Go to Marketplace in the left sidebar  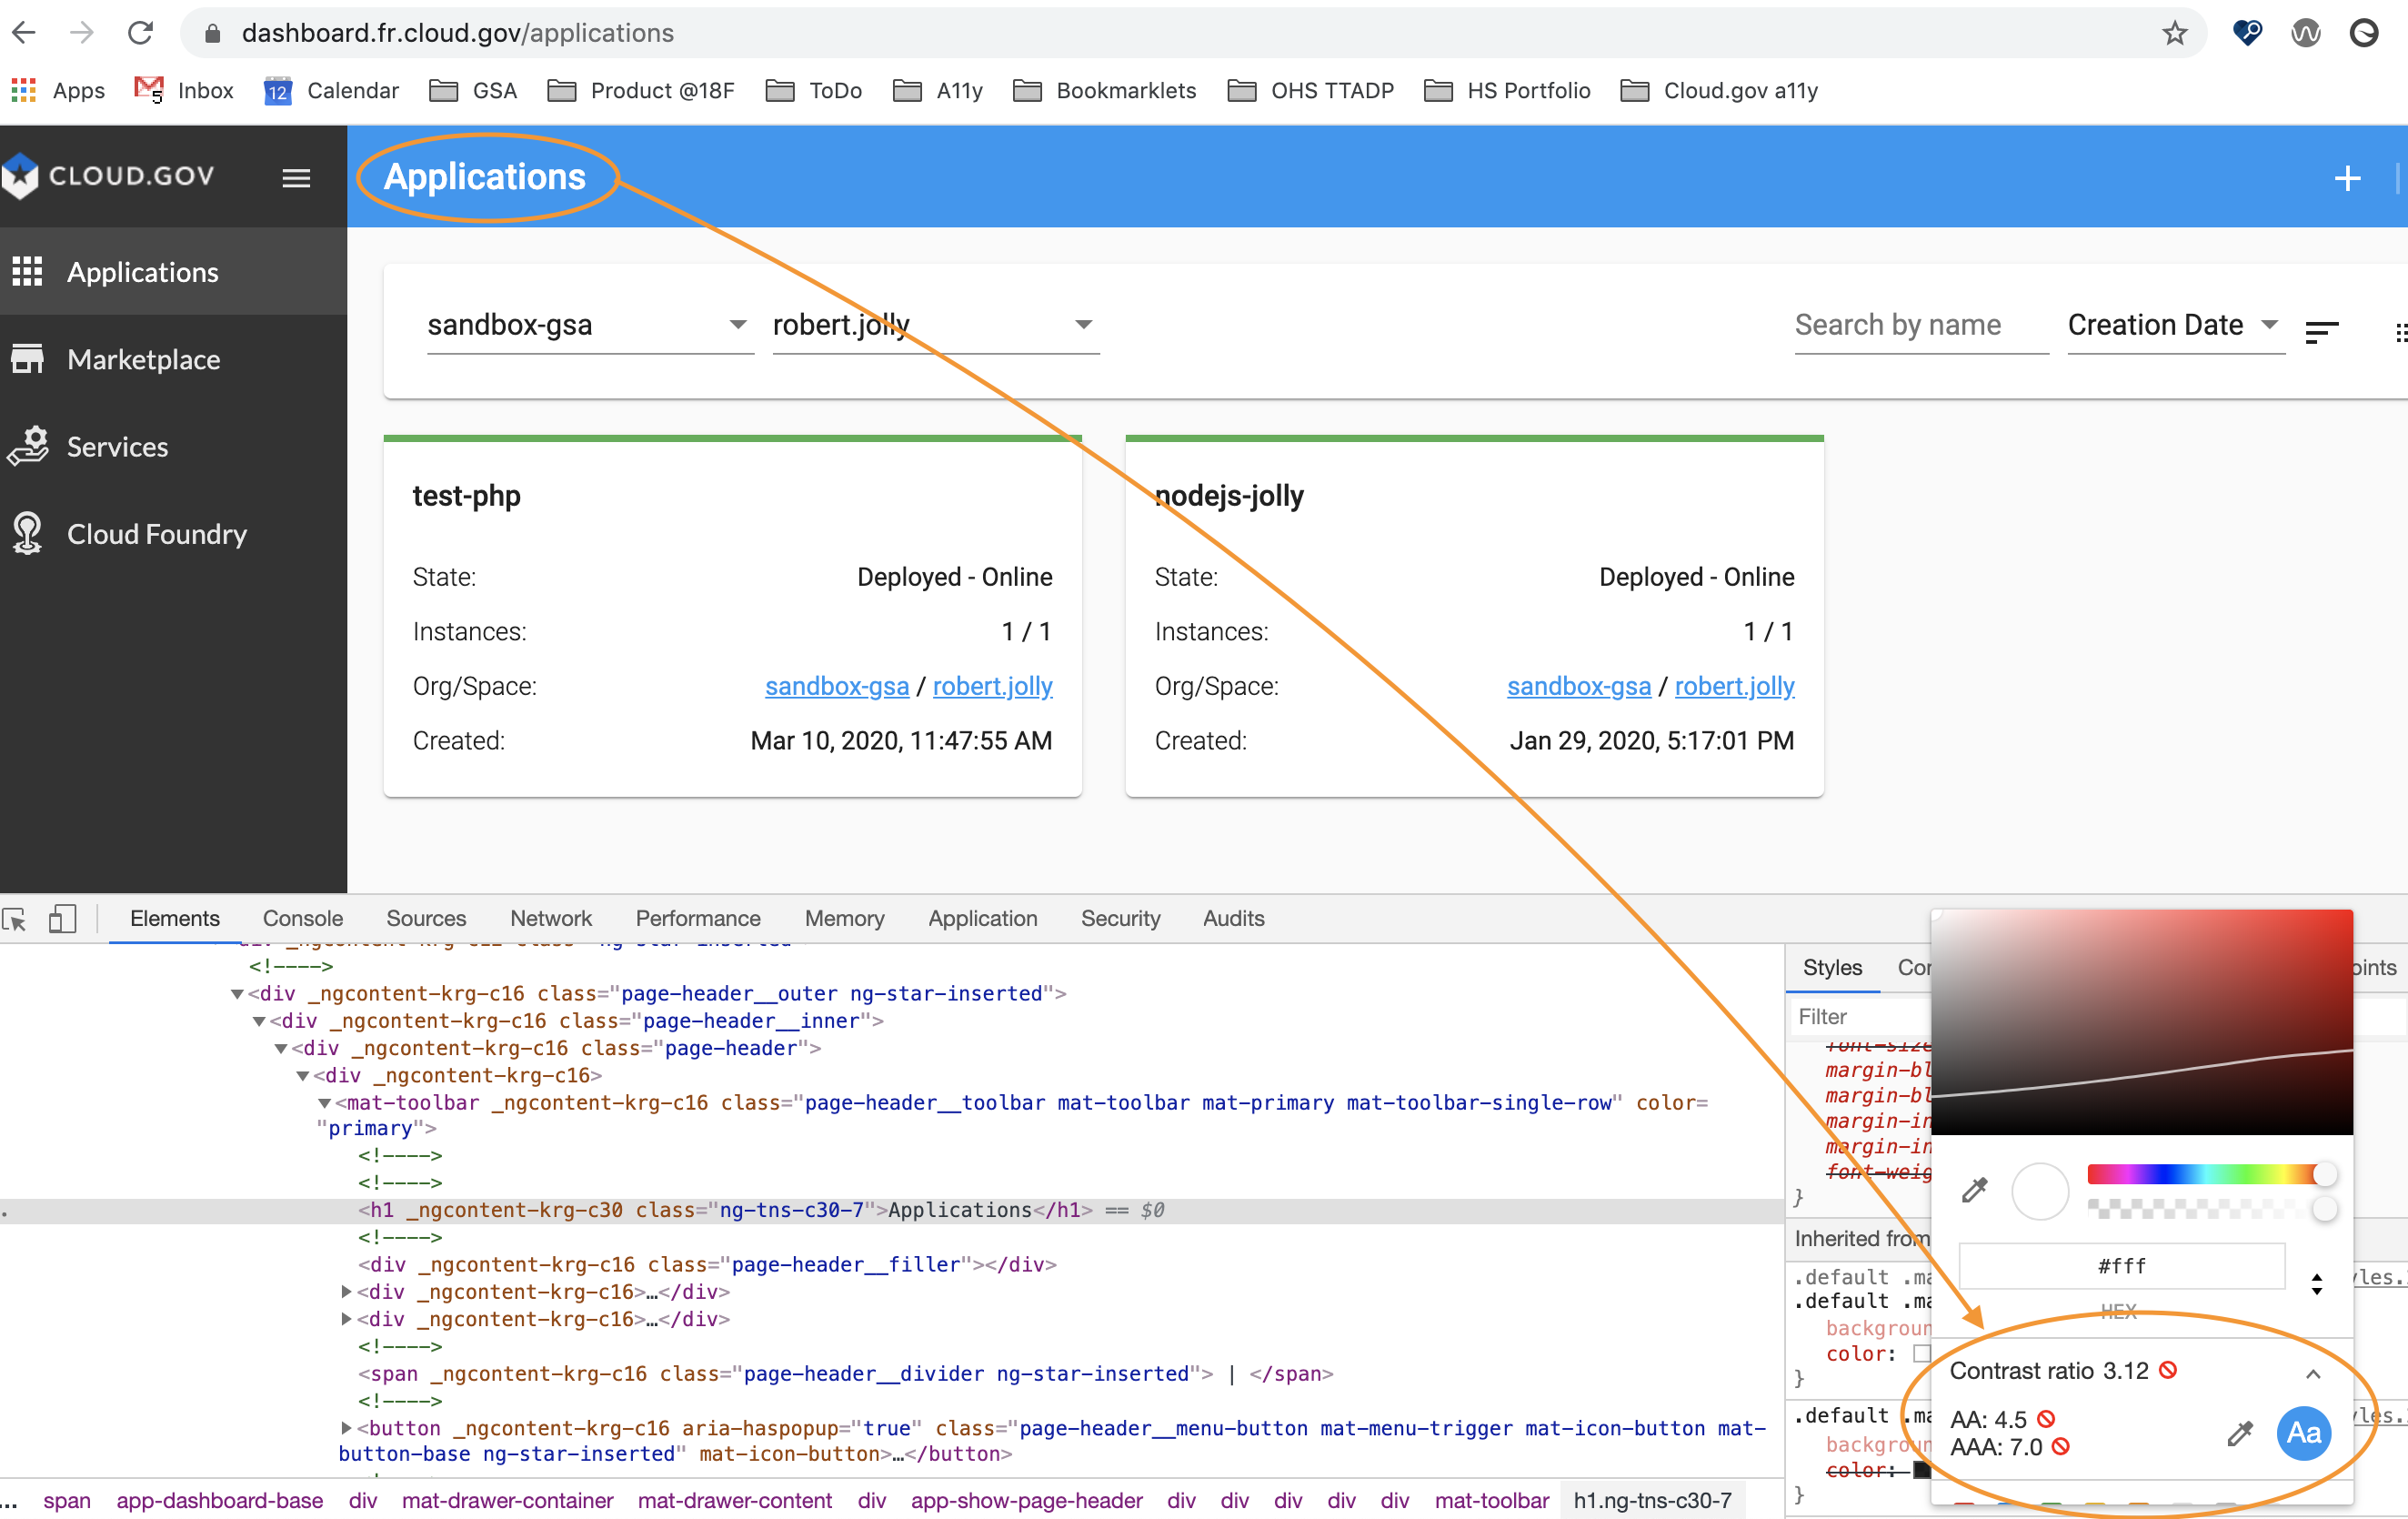[173, 359]
